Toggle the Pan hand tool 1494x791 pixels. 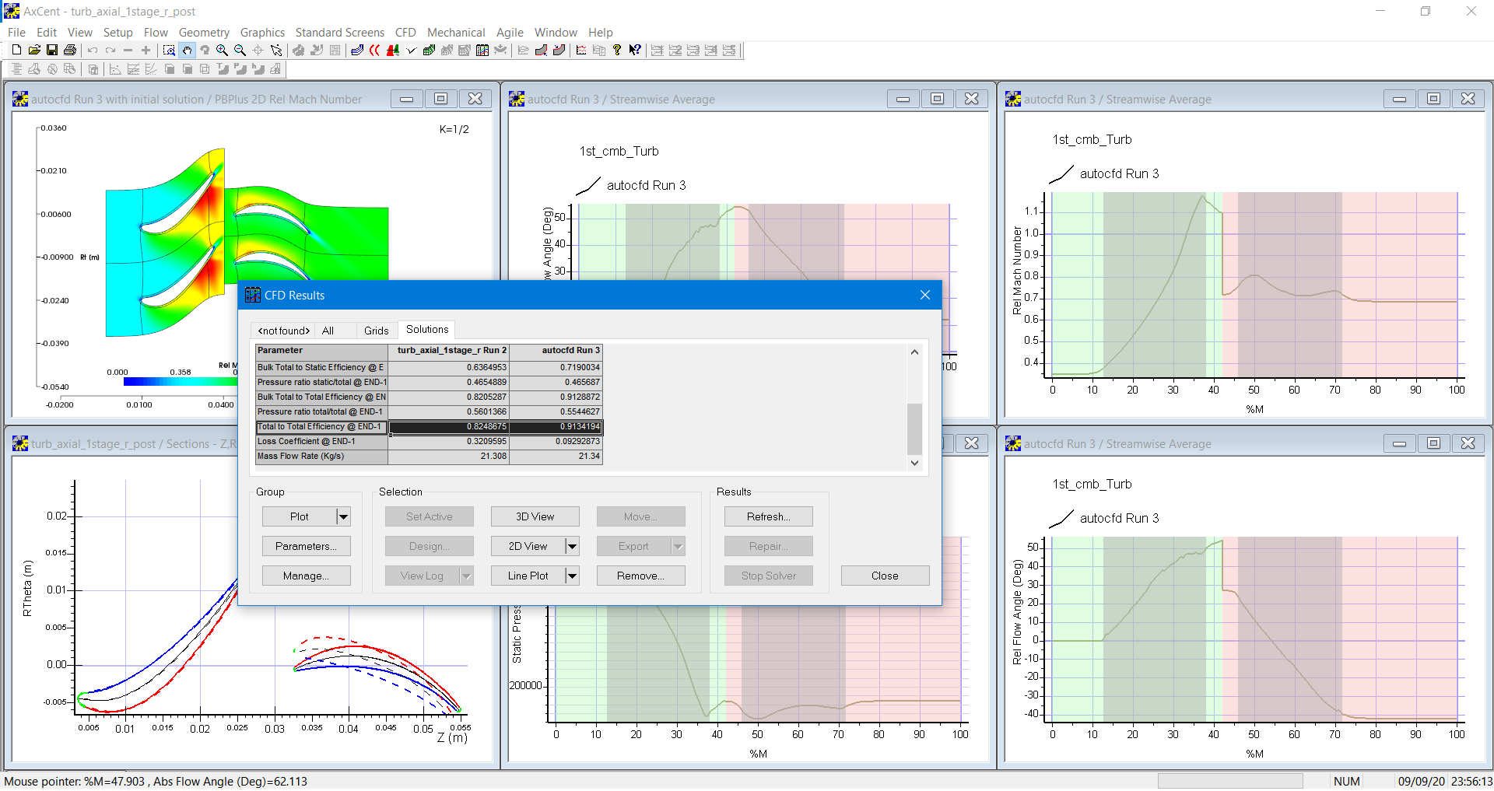coord(187,51)
